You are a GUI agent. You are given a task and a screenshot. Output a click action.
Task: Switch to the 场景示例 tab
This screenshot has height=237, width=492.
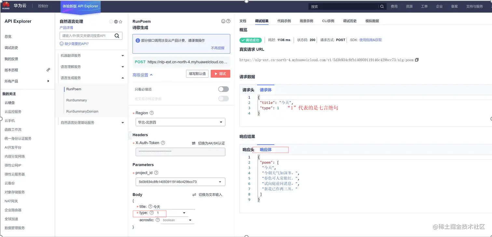pos(306,21)
